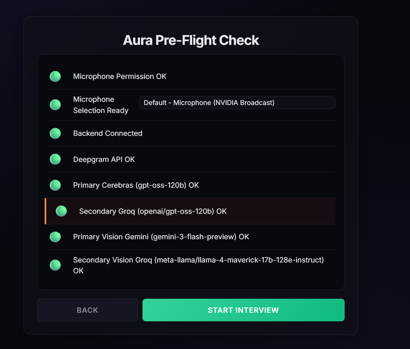Click the Primary Vision Gemini green dot

point(55,237)
